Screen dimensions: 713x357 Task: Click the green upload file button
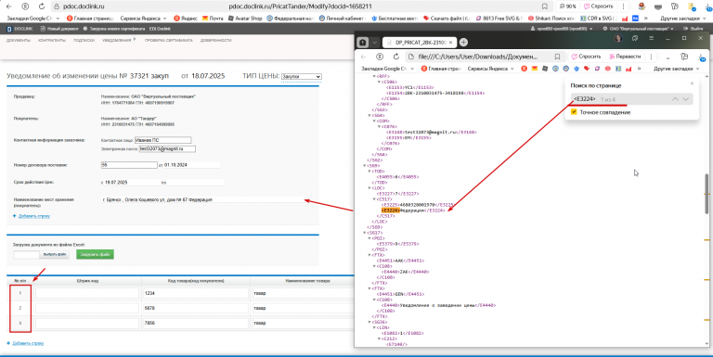click(x=95, y=254)
